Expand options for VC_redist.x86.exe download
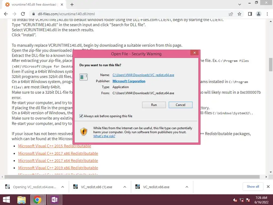273x205 pixels. point(187,187)
